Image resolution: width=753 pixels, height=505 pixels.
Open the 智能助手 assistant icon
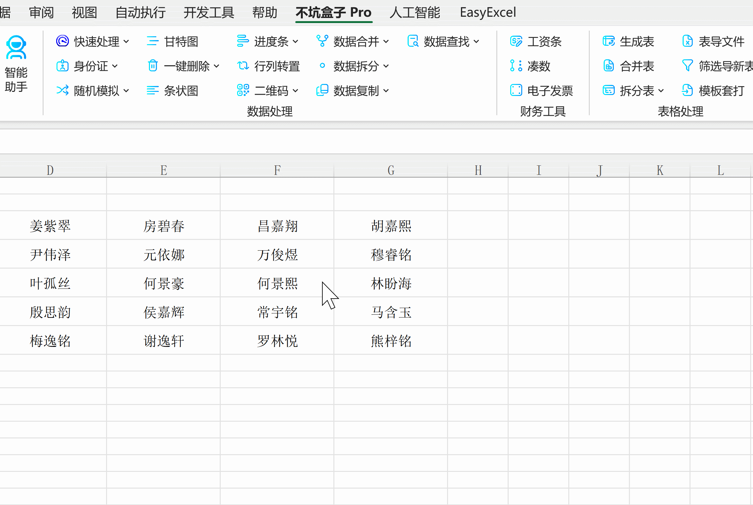click(x=16, y=47)
